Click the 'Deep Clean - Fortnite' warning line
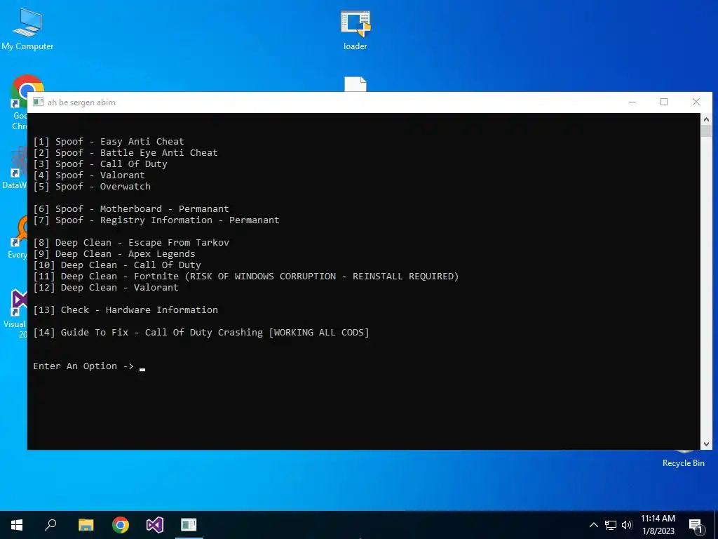This screenshot has width=718, height=539. click(x=246, y=277)
